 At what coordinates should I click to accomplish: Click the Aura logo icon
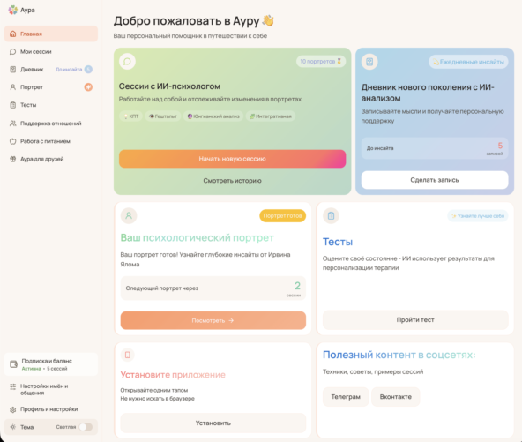coord(12,10)
